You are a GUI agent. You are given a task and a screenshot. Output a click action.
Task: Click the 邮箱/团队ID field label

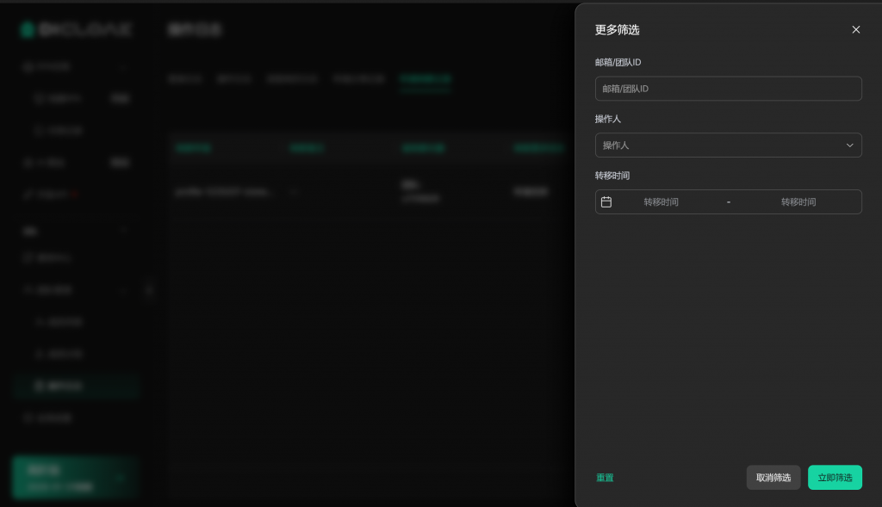tap(618, 63)
